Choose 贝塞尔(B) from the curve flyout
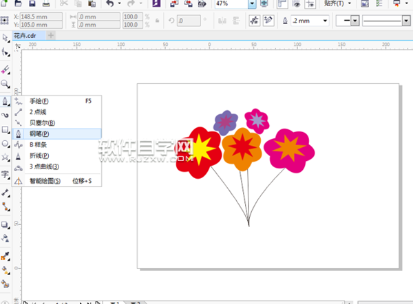413x304 pixels. click(x=41, y=122)
